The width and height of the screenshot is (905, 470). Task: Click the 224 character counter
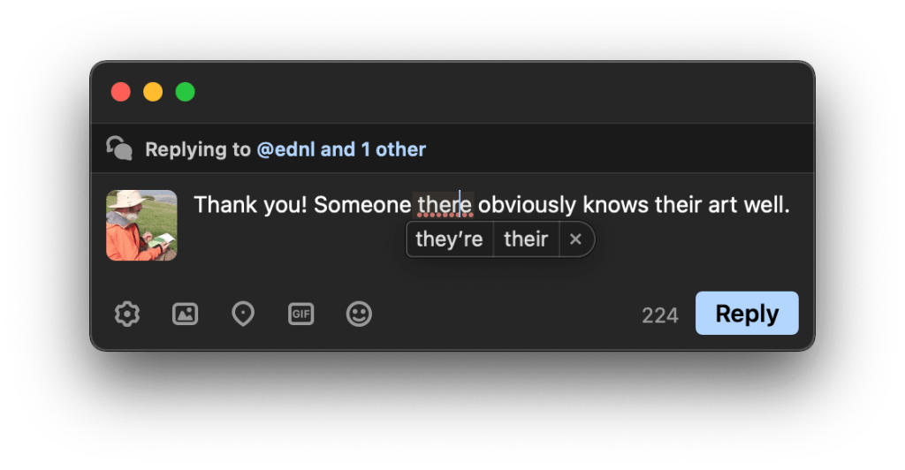pos(660,315)
